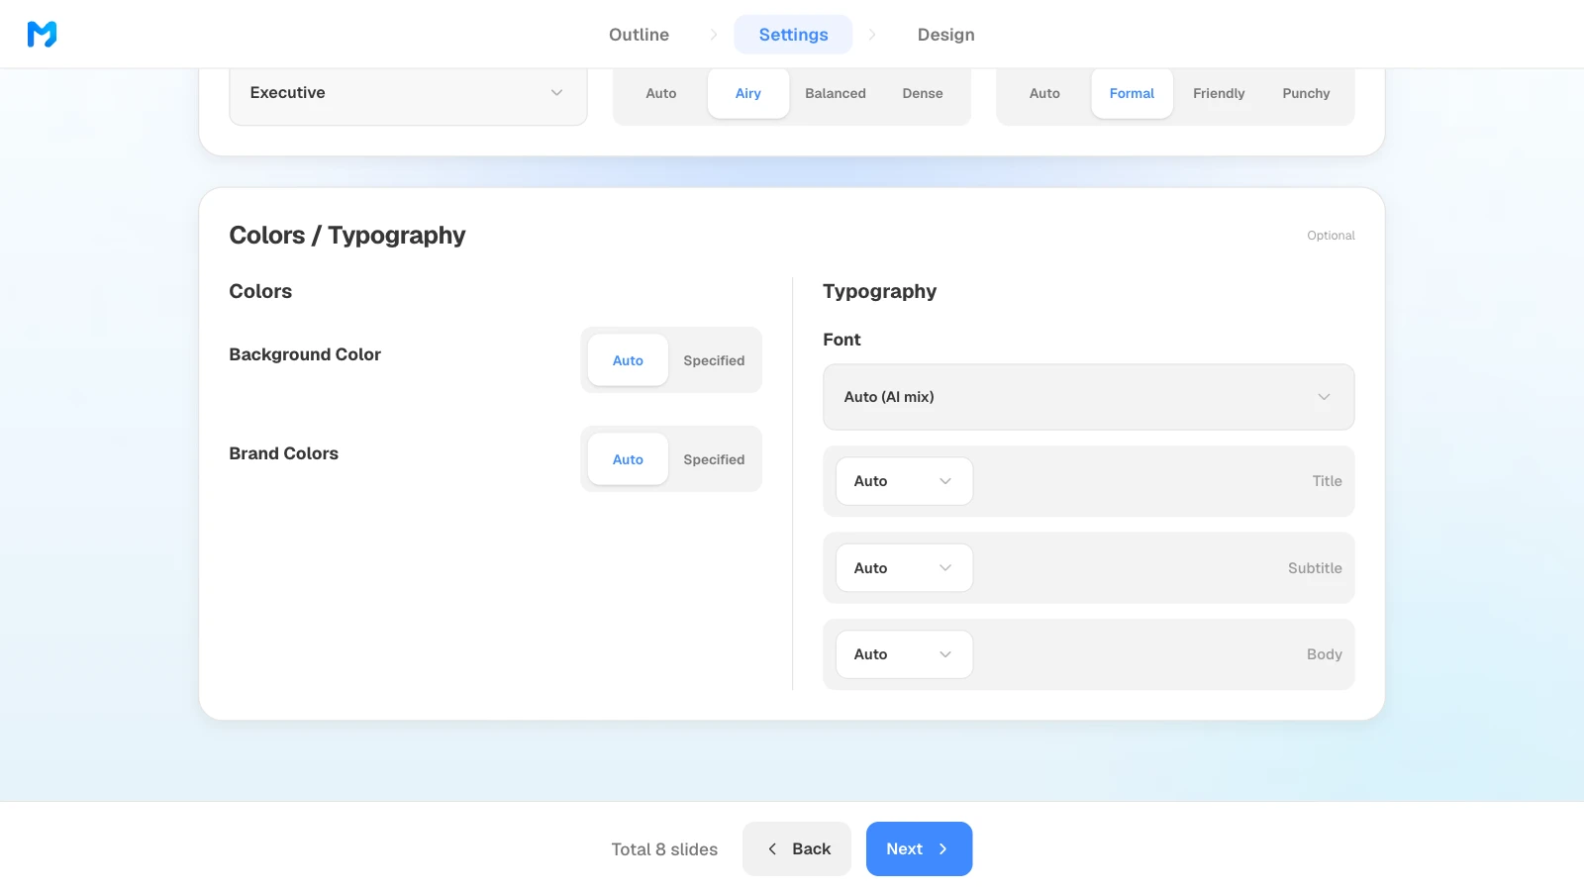Select the Airy density option
Image resolution: width=1584 pixels, height=891 pixels.
point(748,93)
